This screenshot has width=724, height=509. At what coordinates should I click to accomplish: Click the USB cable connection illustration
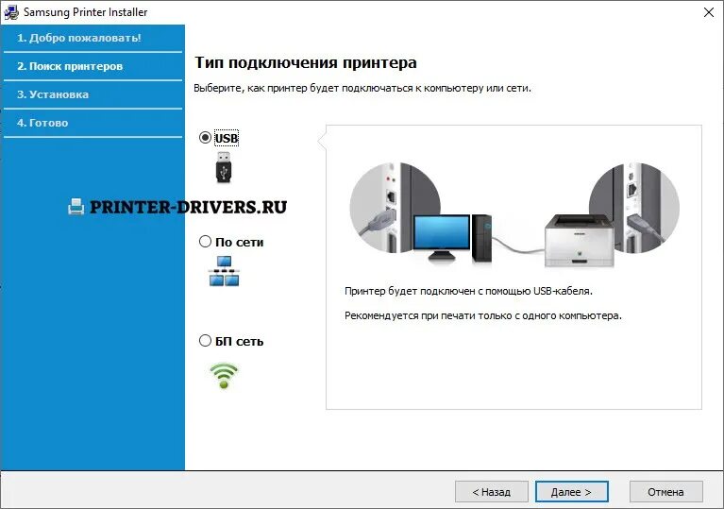pos(514,214)
